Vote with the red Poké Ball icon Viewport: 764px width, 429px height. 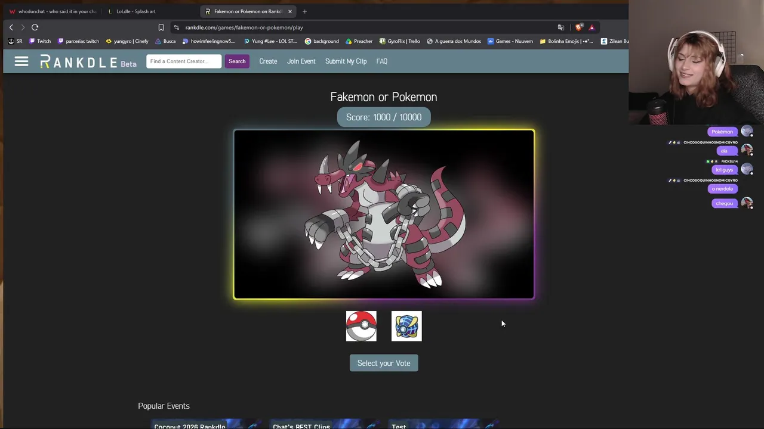pos(361,326)
